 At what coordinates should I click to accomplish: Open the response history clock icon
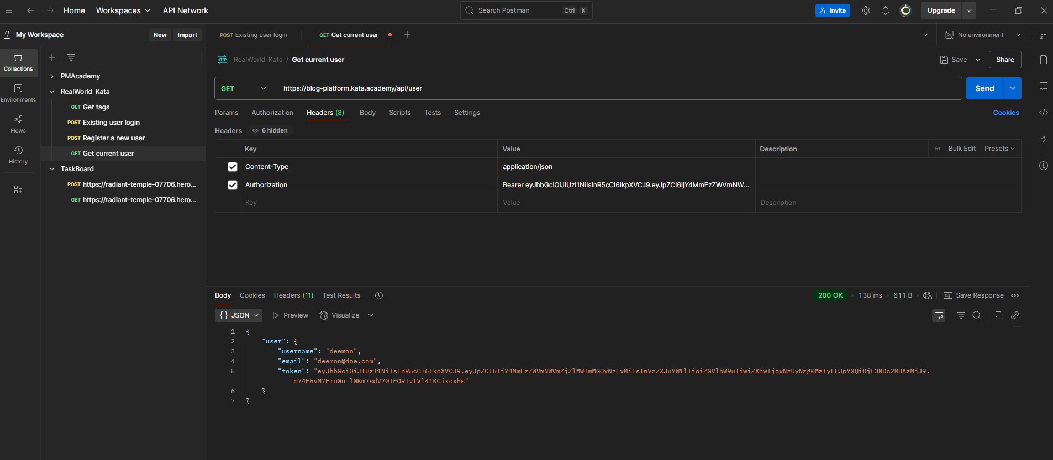coord(378,295)
